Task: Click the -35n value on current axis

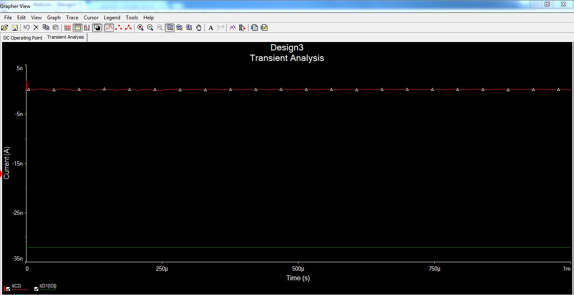Action: (x=17, y=259)
